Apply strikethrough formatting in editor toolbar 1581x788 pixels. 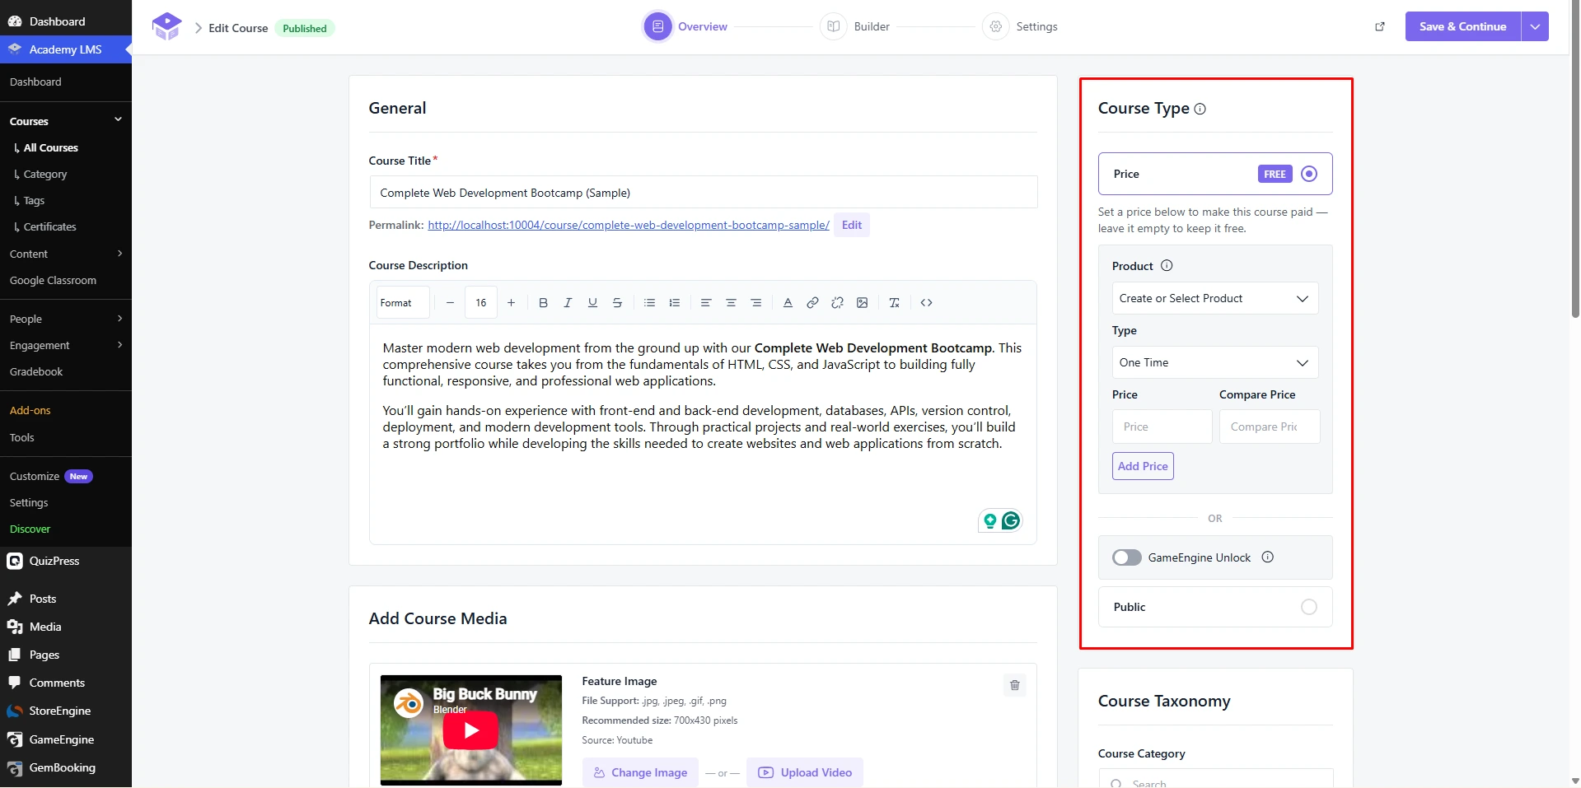point(617,303)
